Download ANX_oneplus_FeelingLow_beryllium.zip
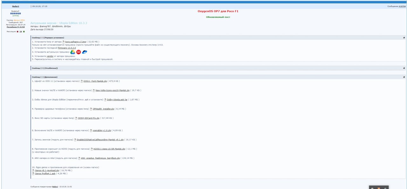This screenshot has width=407, height=189. click(x=100, y=158)
